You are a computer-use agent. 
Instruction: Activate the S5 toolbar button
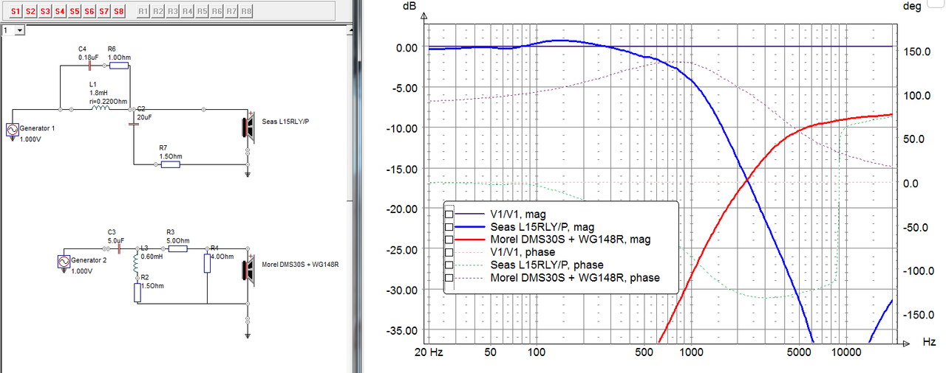75,12
